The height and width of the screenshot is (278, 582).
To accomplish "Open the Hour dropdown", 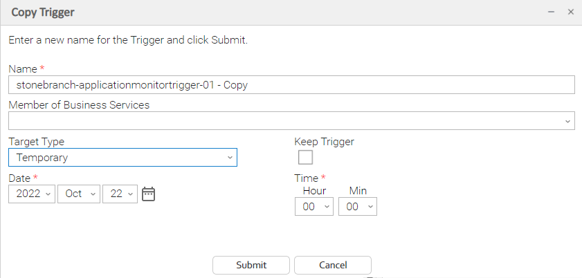I will 313,207.
